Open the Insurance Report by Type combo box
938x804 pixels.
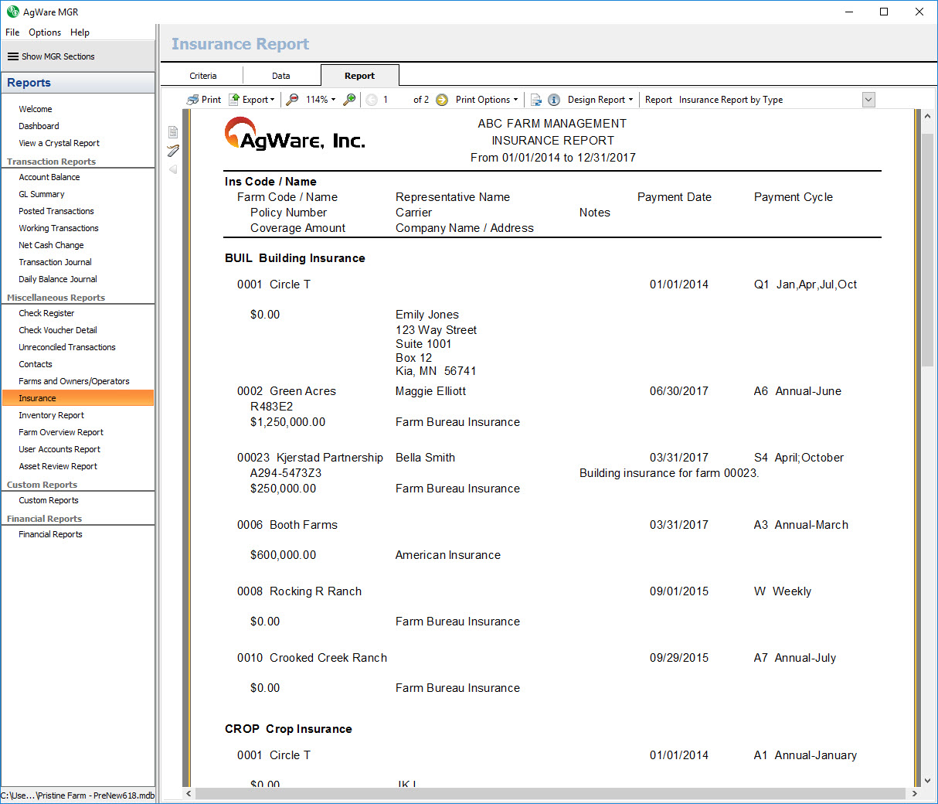click(868, 100)
